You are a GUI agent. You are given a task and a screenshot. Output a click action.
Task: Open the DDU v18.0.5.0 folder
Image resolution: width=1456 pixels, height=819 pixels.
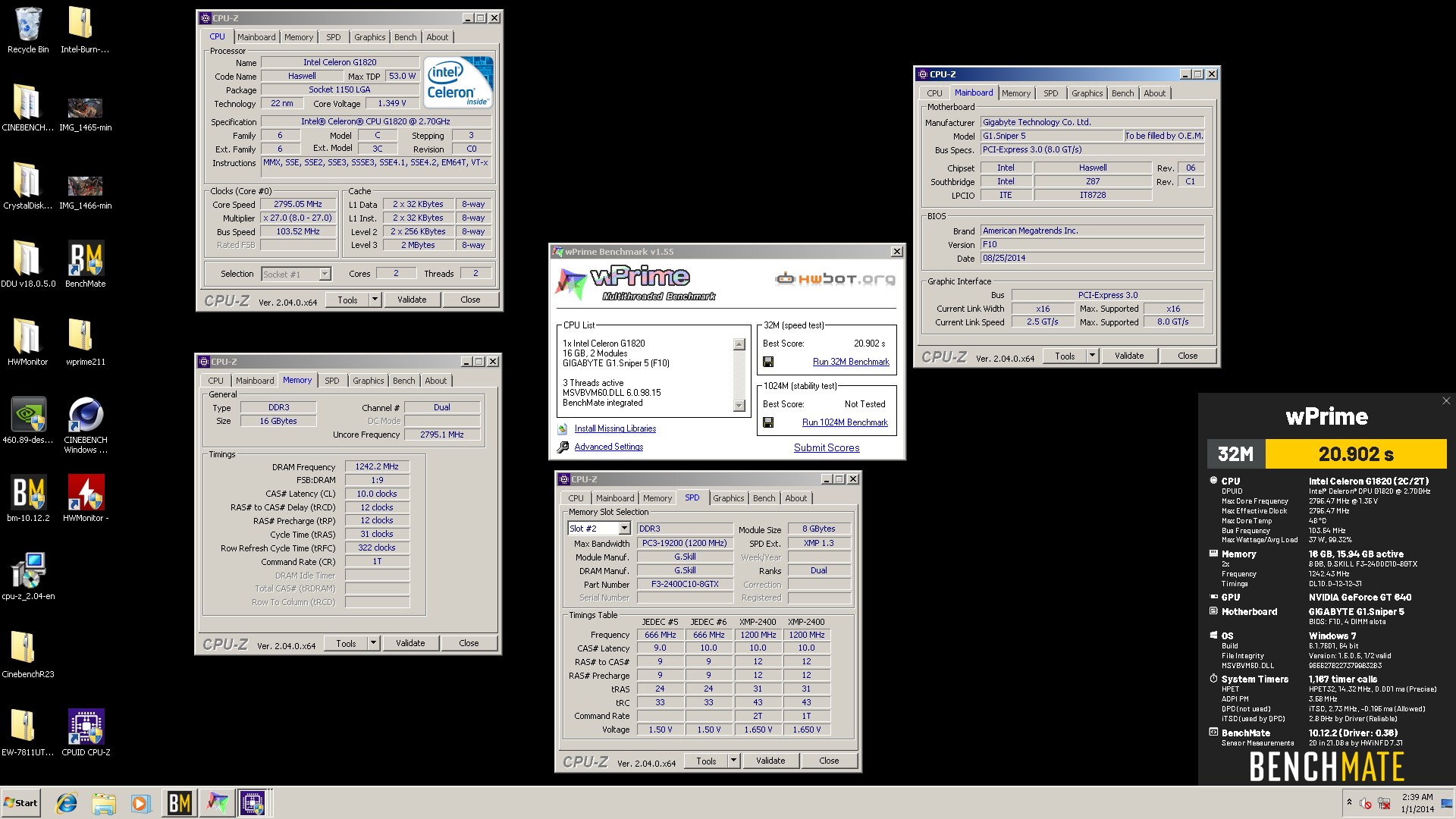(x=28, y=265)
